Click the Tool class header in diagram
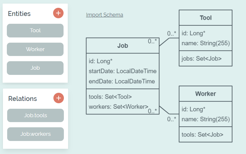The height and width of the screenshot is (154, 246). tap(206, 18)
